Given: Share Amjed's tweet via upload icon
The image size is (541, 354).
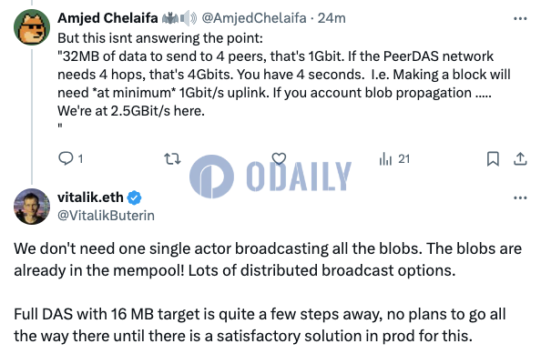Looking at the screenshot, I should coord(520,159).
